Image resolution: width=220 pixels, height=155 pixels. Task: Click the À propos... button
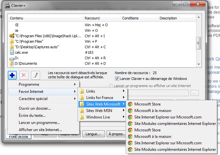(116, 134)
